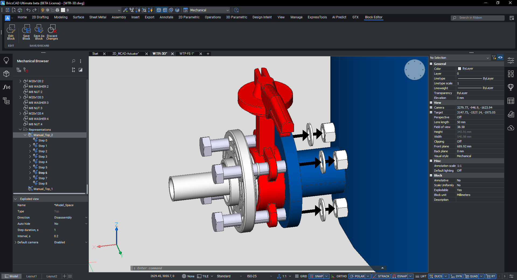Collapse the Representations tree node
This screenshot has height=280, width=517.
point(20,130)
